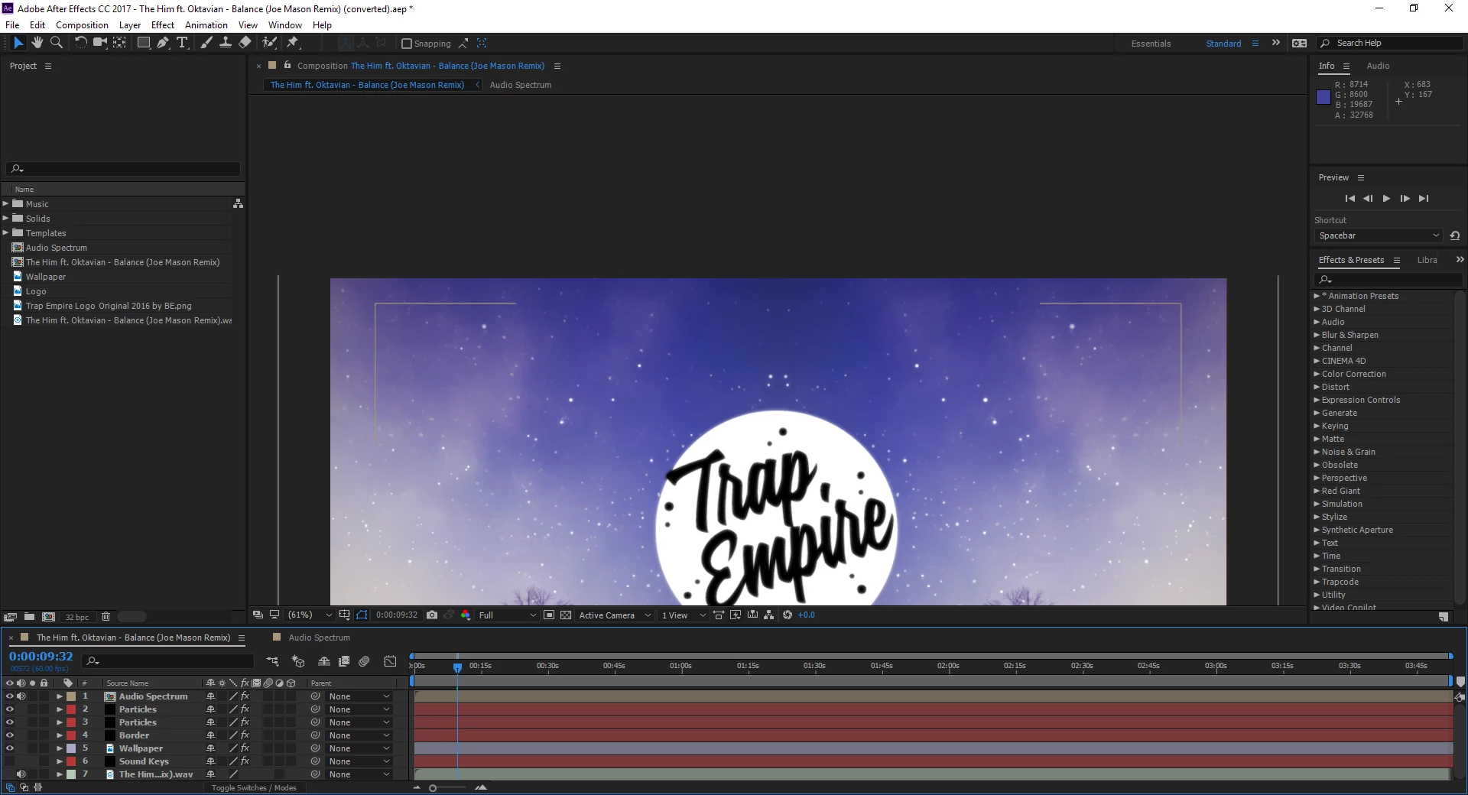Click Show Channel color management icon
Image resolution: width=1468 pixels, height=795 pixels.
click(x=466, y=615)
